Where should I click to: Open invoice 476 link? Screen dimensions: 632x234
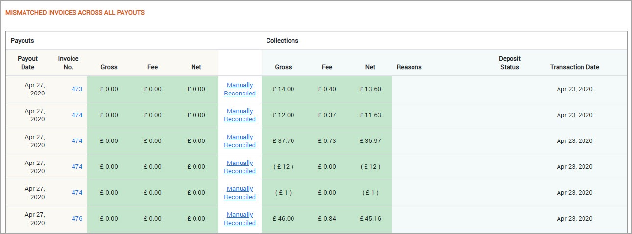pyautogui.click(x=77, y=219)
